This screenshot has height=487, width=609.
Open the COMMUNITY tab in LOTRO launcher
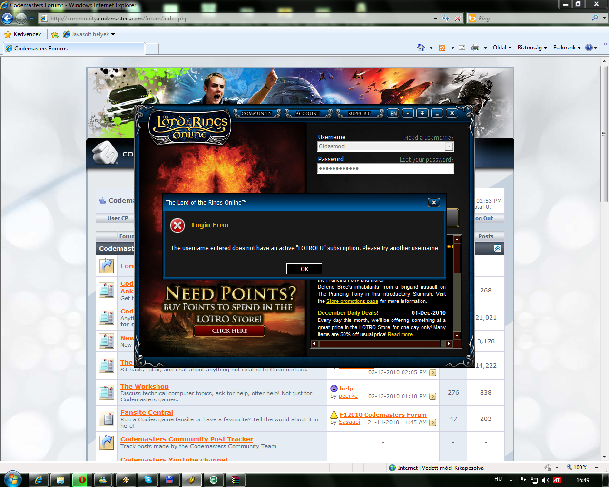(x=256, y=113)
